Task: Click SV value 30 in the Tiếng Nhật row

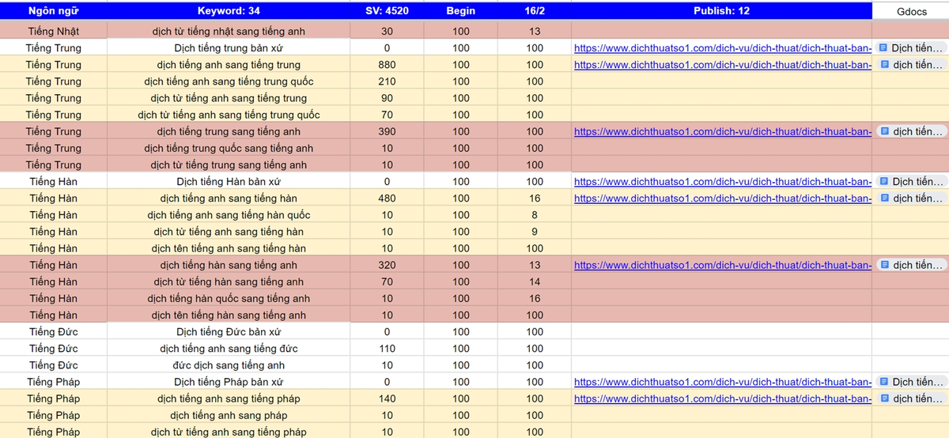Action: [387, 32]
